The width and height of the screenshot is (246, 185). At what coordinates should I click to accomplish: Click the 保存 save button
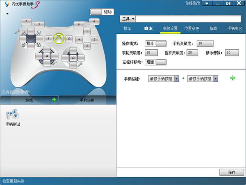232,172
